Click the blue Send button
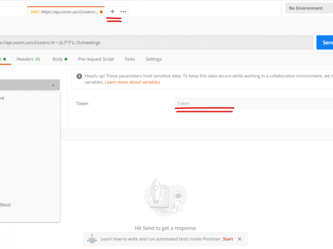This screenshot has width=333, height=249. point(325,43)
